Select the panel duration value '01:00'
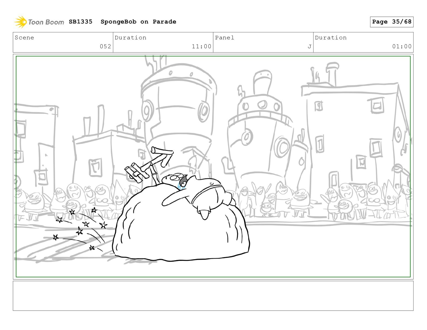 (402, 46)
